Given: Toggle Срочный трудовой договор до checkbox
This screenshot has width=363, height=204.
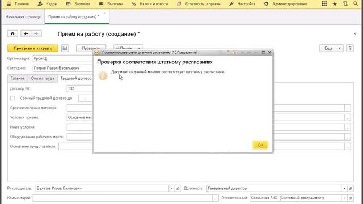Looking at the screenshot, I should point(12,98).
